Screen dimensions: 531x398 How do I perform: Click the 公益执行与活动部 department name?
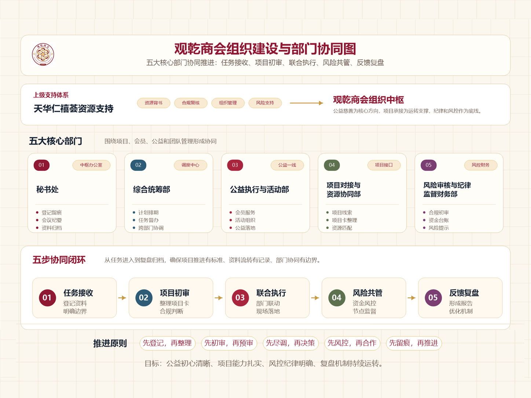pos(259,189)
